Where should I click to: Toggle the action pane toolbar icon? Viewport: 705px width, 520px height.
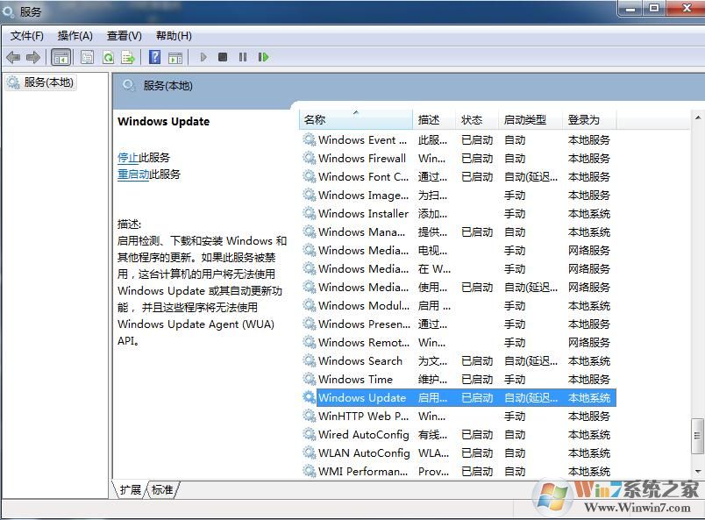[x=176, y=57]
